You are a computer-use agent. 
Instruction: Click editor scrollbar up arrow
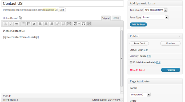coord(122,29)
